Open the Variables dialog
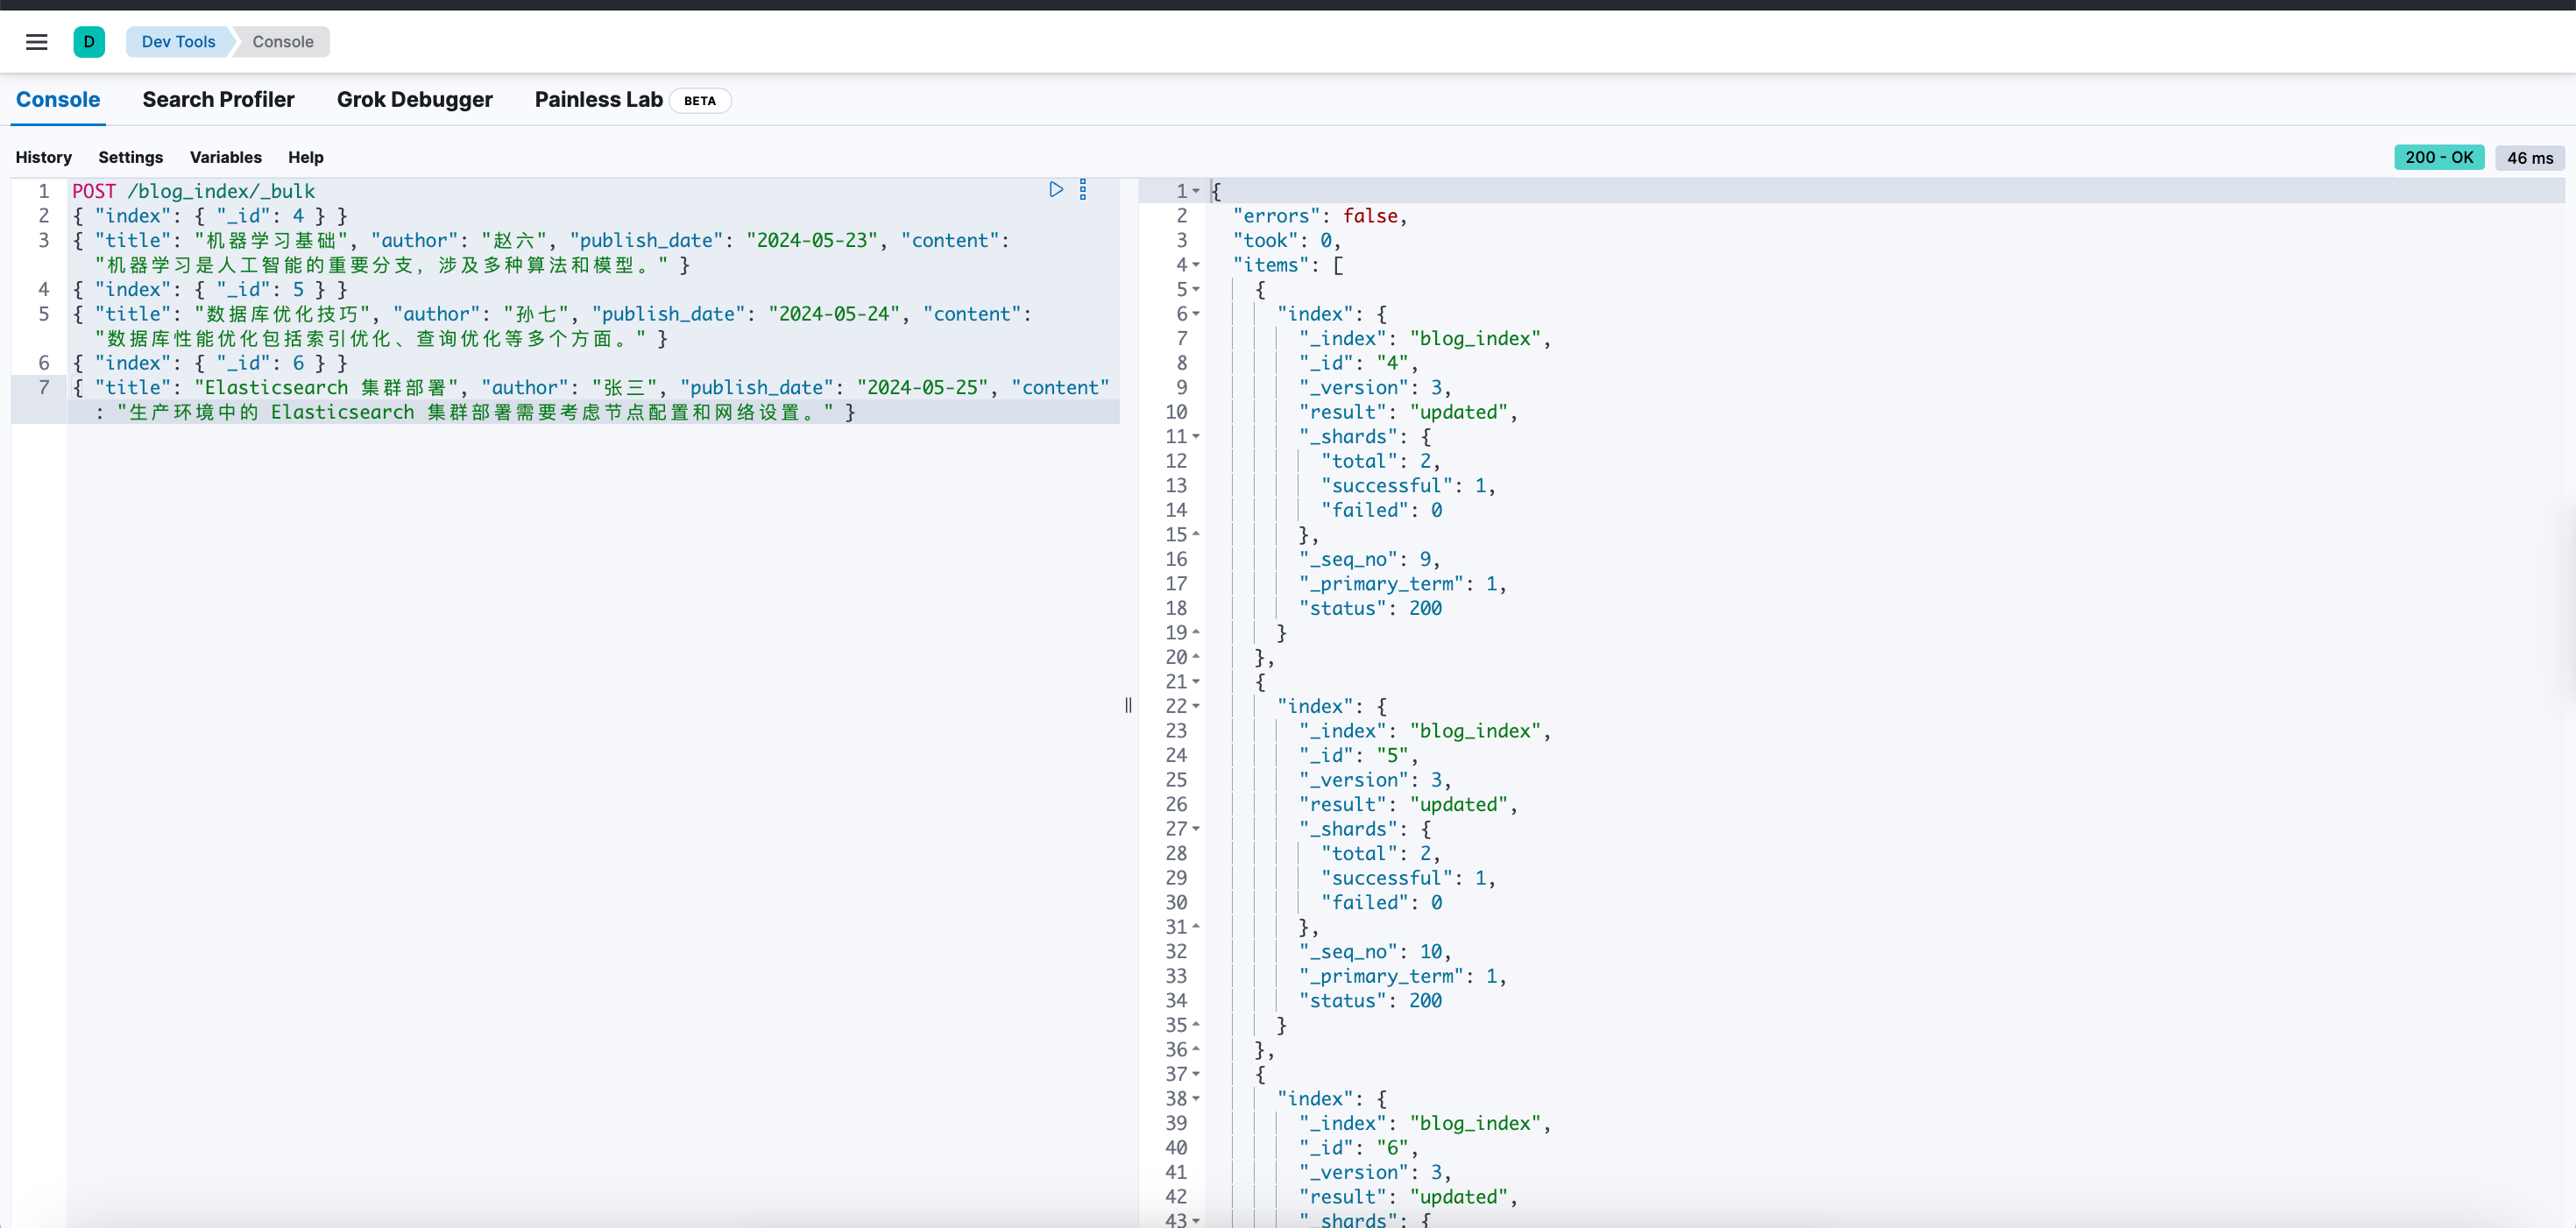The image size is (2576, 1228). pyautogui.click(x=226, y=158)
